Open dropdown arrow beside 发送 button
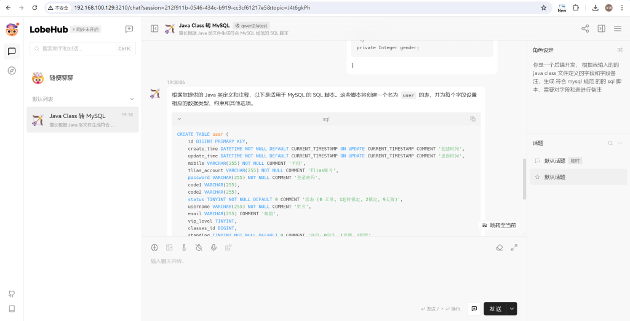Screen dimensions: 630x321 pos(512,309)
